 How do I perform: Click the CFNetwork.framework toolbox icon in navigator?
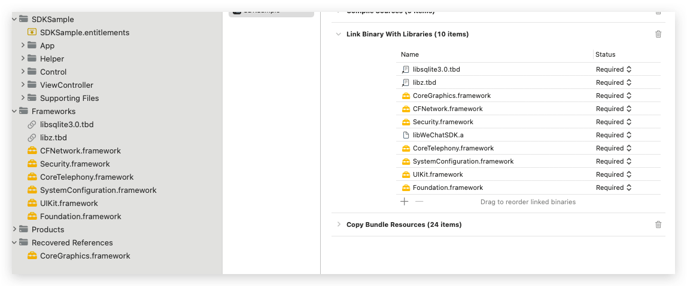tap(32, 151)
